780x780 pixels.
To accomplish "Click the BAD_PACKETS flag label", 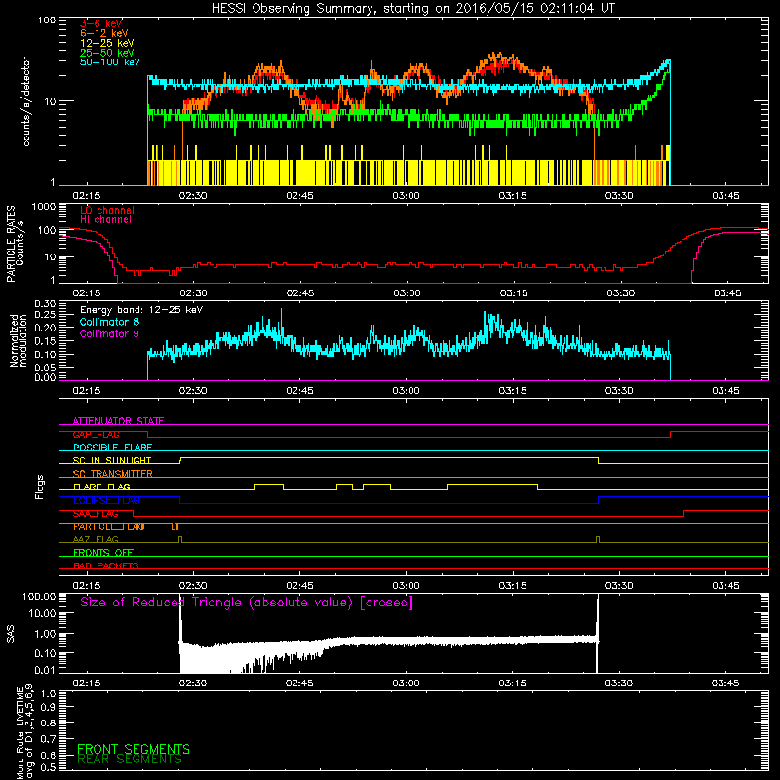I will coord(106,565).
